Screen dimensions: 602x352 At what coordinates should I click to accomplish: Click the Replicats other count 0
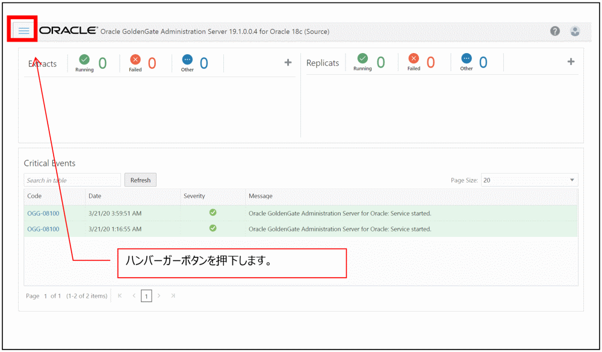pyautogui.click(x=483, y=62)
